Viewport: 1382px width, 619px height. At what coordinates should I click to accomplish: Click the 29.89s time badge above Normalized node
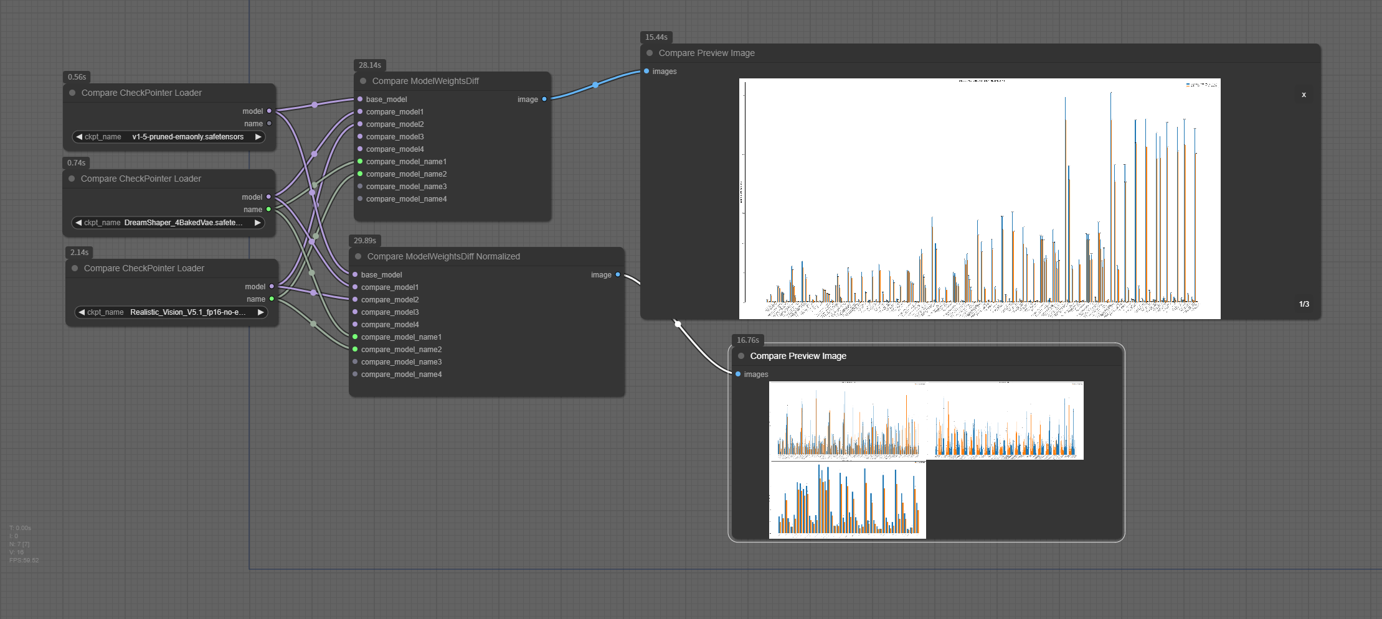point(365,241)
